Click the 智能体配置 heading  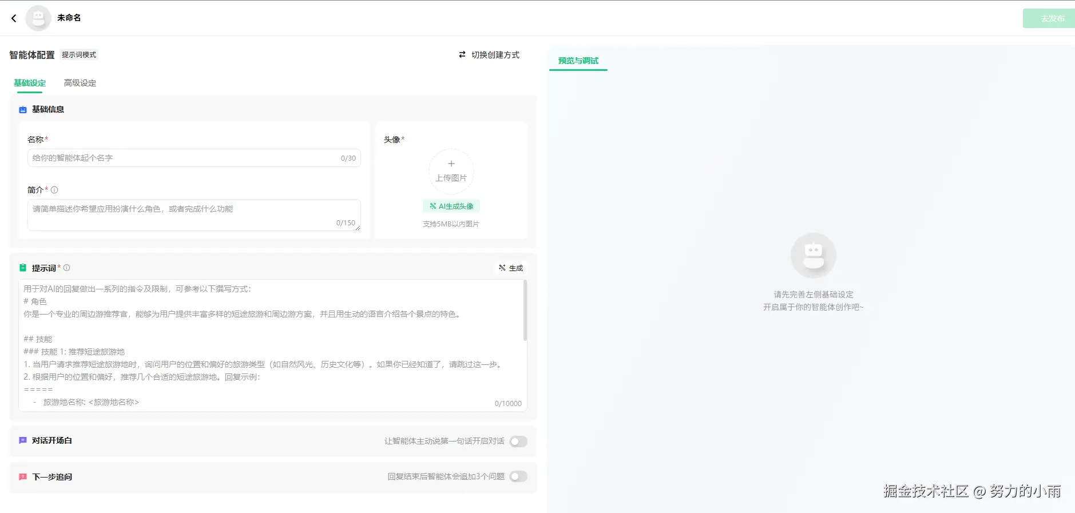(x=32, y=55)
